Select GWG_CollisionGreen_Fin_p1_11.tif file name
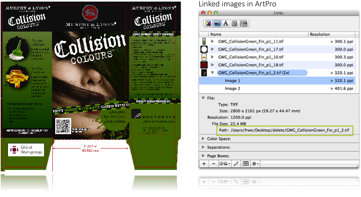Image resolution: width=361 pixels, height=197 pixels. (251, 41)
